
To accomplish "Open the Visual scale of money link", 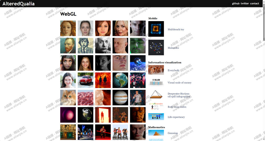I will click(x=179, y=83).
